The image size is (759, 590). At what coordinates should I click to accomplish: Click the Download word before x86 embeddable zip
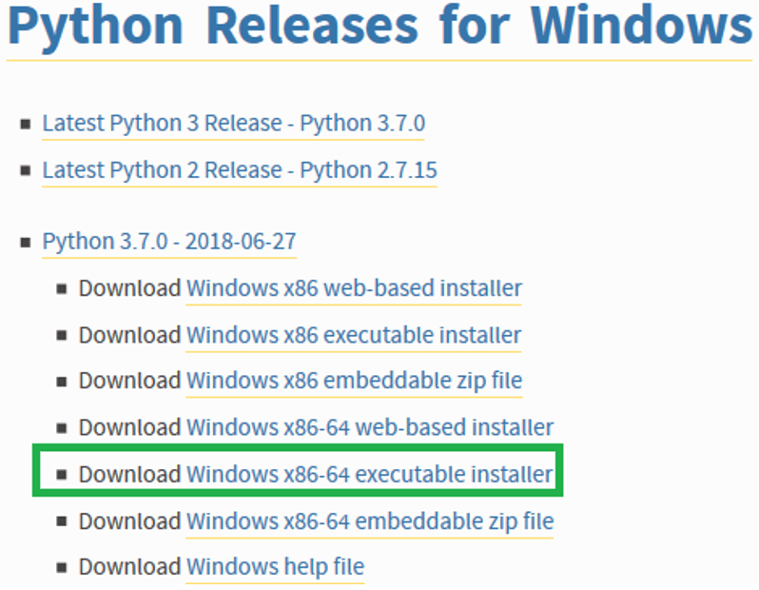(x=129, y=381)
